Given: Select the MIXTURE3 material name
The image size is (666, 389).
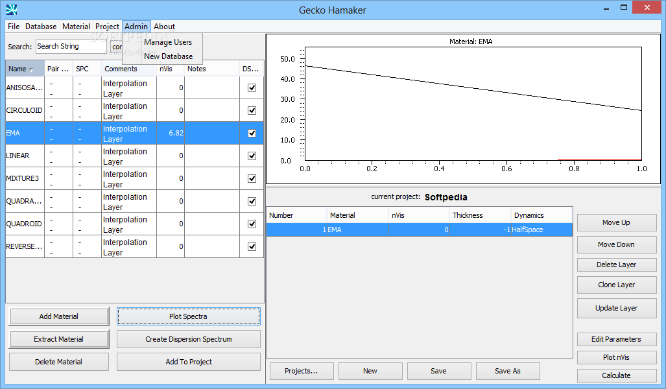Looking at the screenshot, I should pyautogui.click(x=25, y=178).
